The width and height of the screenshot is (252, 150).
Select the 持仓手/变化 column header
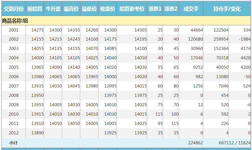(x=227, y=9)
